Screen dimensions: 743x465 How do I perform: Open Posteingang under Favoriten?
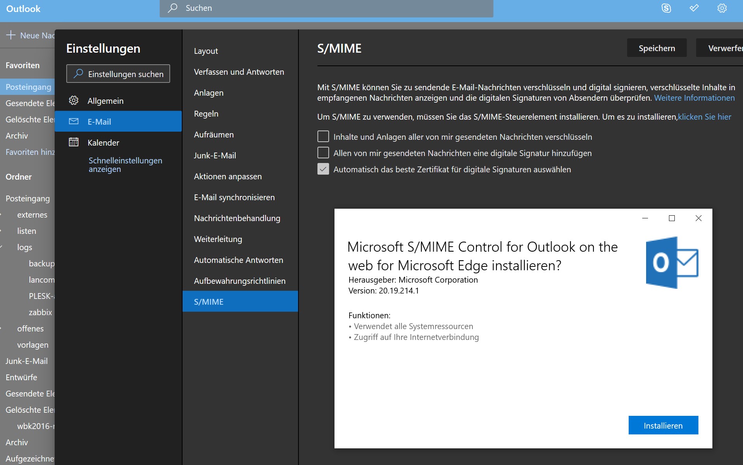click(x=28, y=87)
